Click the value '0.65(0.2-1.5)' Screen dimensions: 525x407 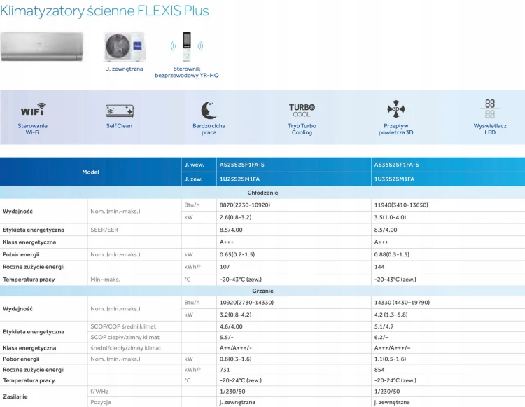click(x=237, y=254)
